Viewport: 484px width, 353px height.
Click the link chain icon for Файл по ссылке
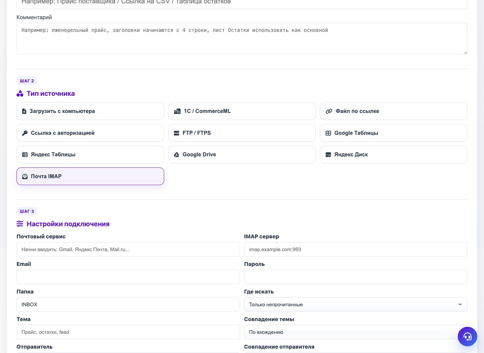(x=329, y=111)
